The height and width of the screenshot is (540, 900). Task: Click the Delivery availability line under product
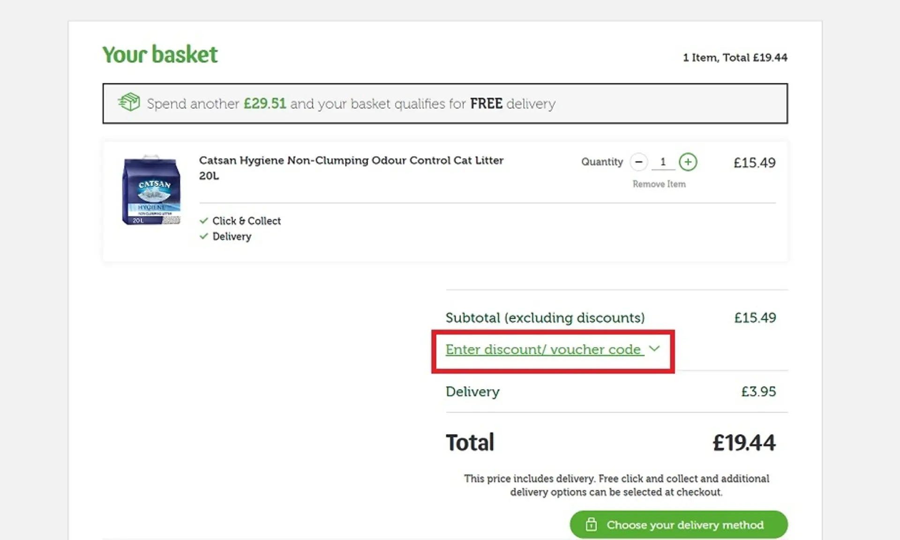225,236
